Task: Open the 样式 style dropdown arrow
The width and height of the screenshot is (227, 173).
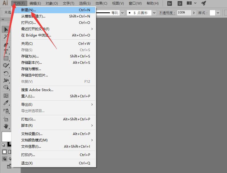Action: [218, 13]
